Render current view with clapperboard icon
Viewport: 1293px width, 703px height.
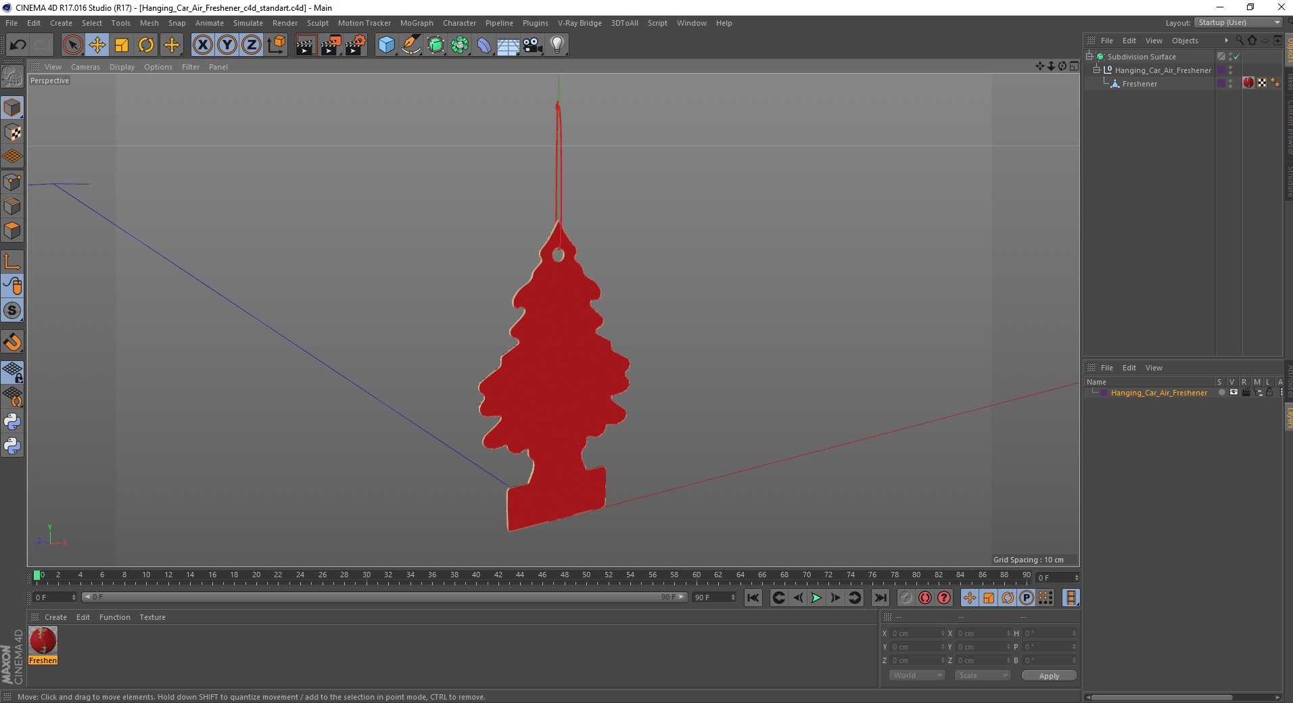pos(306,45)
